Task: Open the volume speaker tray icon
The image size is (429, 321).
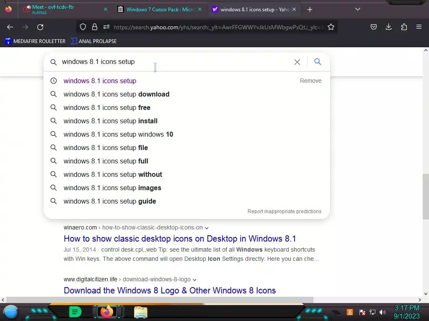Action: [x=382, y=312]
